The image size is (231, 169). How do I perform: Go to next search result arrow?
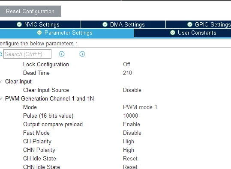click(82, 54)
